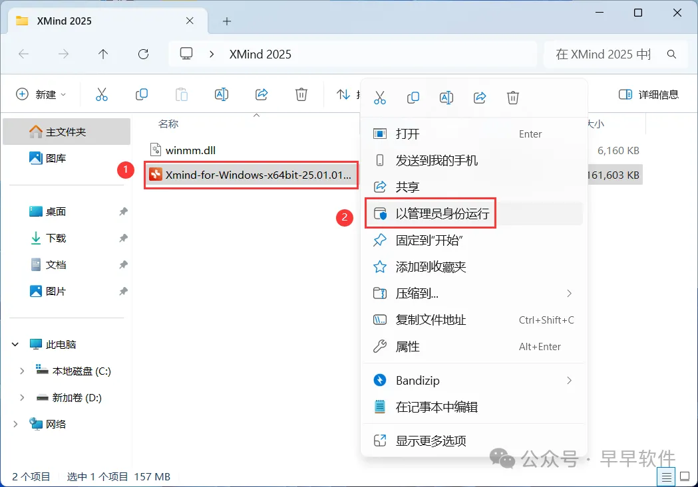Expand the 压缩到... submenu
The image size is (698, 487).
474,293
